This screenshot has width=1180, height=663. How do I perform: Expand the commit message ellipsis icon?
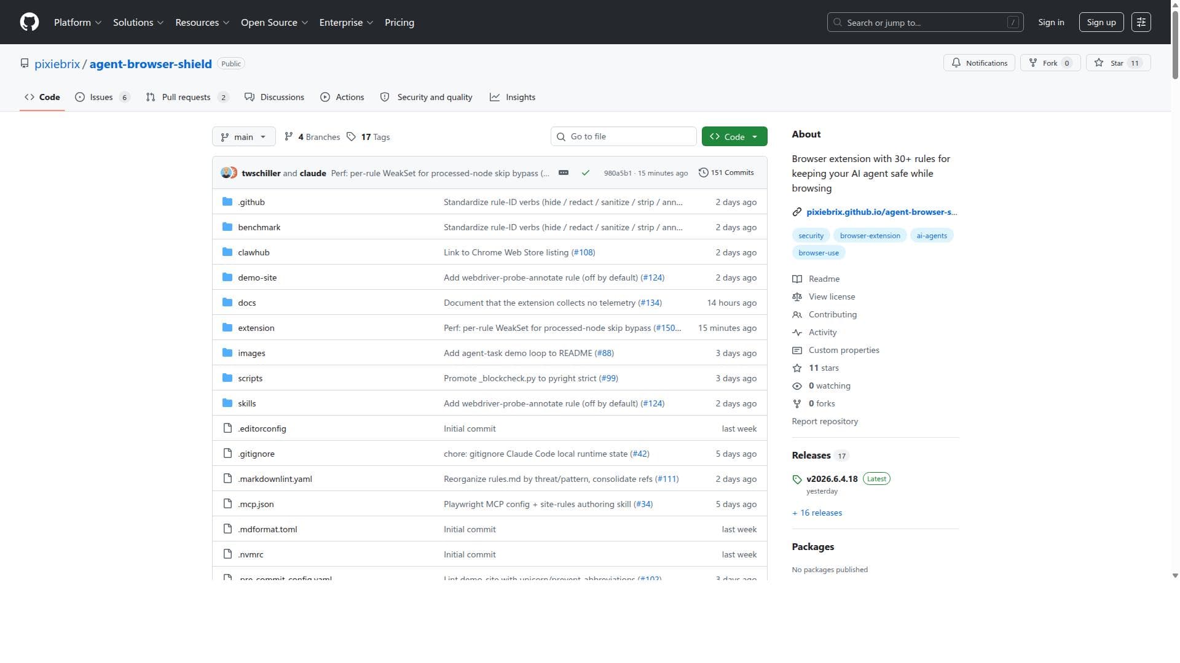click(x=563, y=173)
